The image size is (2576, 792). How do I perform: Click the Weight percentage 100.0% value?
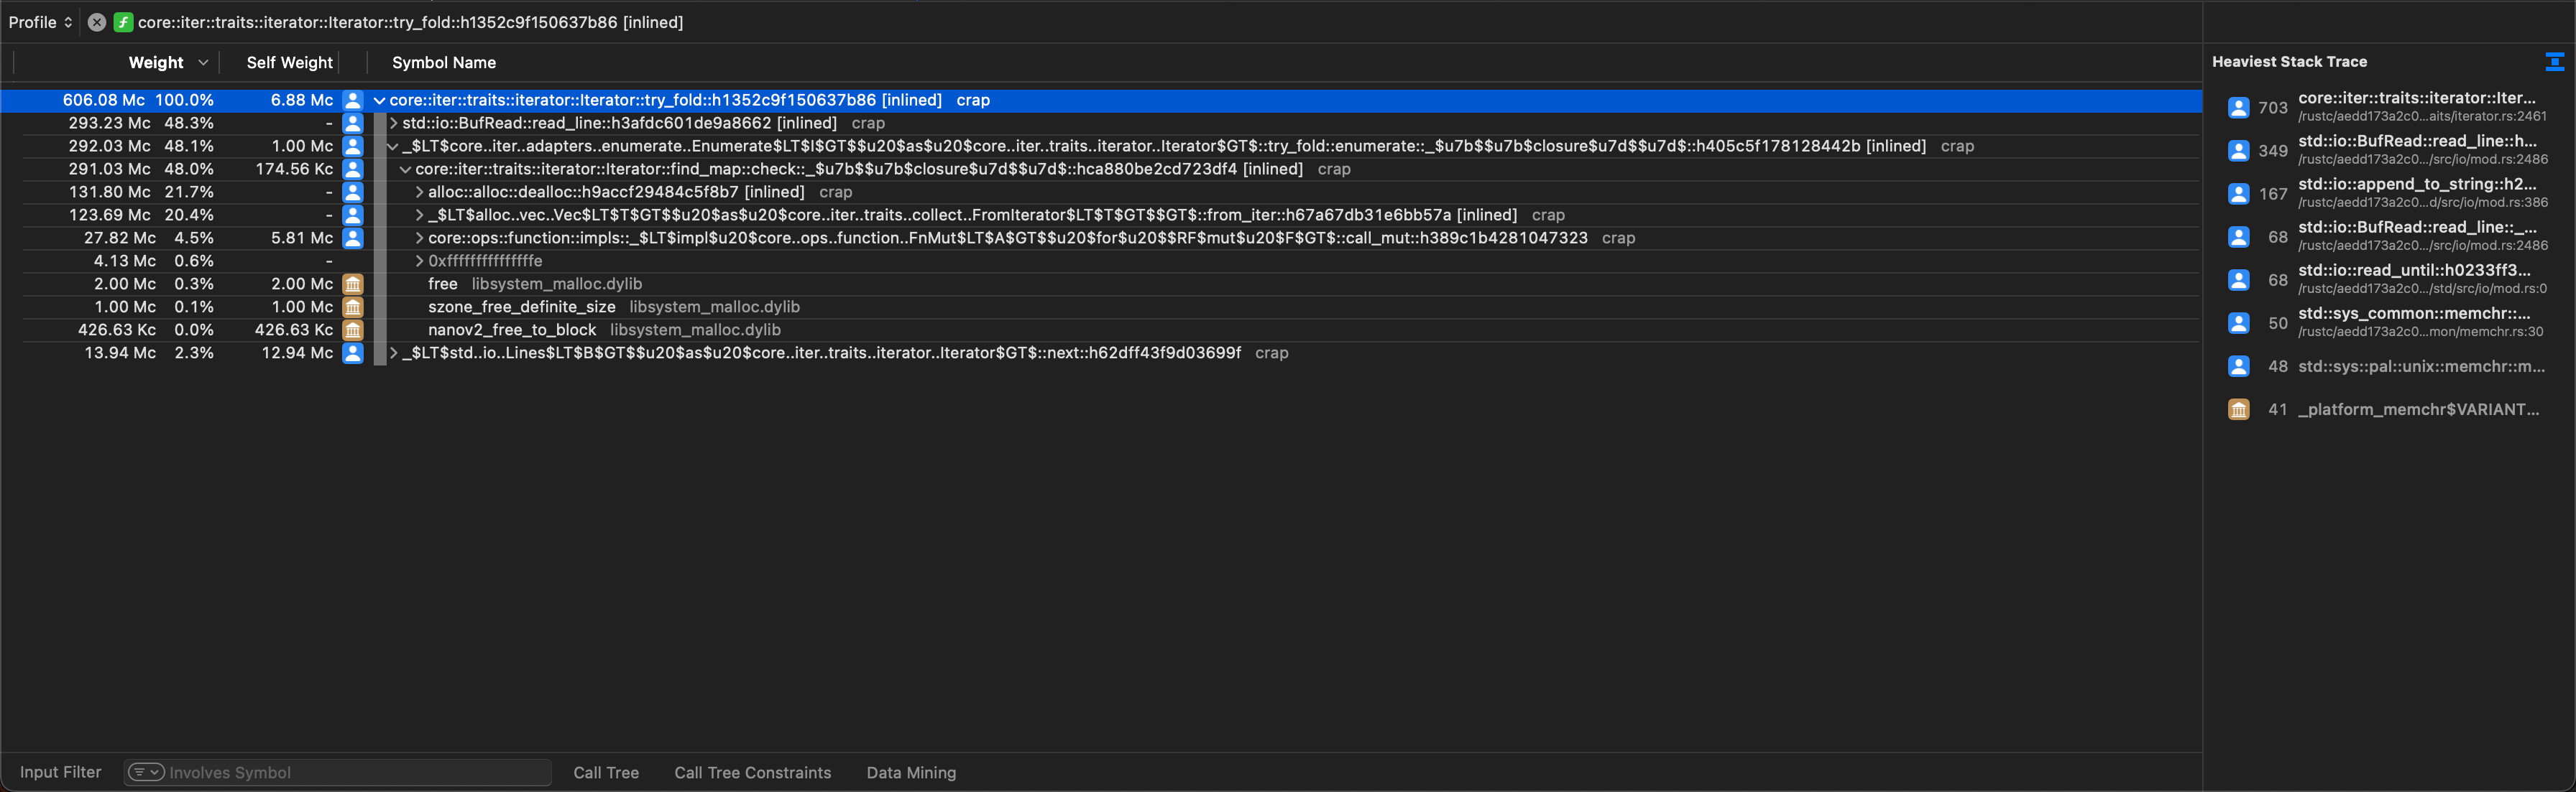pyautogui.click(x=184, y=100)
